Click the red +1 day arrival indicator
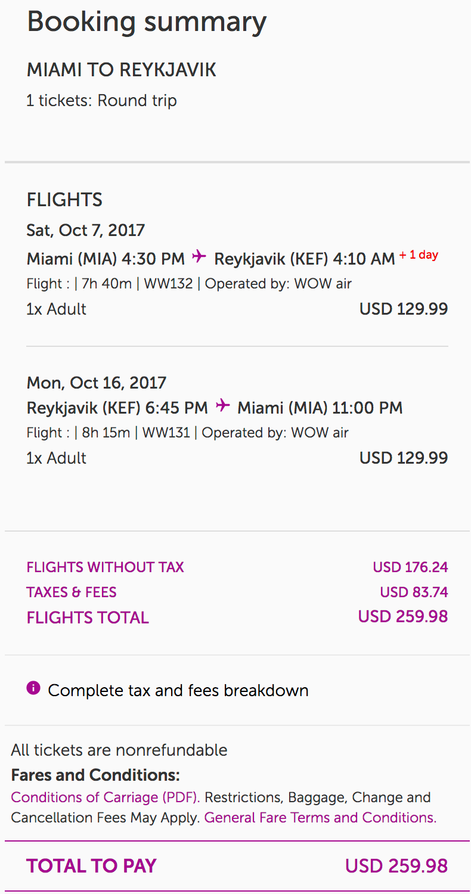Image resolution: width=471 pixels, height=894 pixels. (x=419, y=255)
